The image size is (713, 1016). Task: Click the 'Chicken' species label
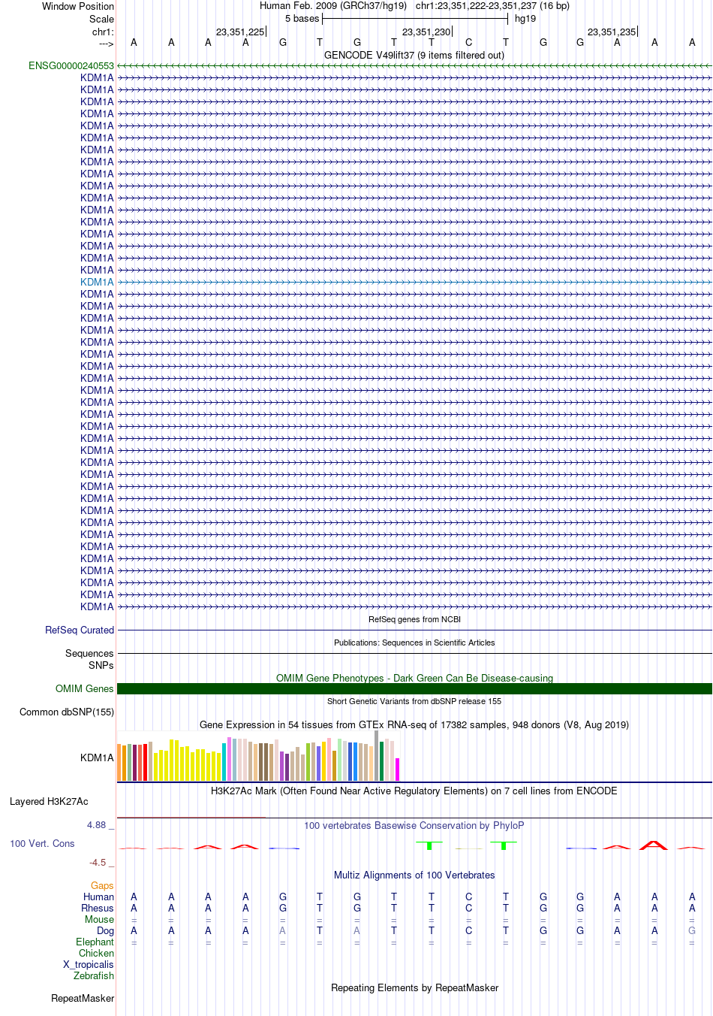tap(96, 954)
